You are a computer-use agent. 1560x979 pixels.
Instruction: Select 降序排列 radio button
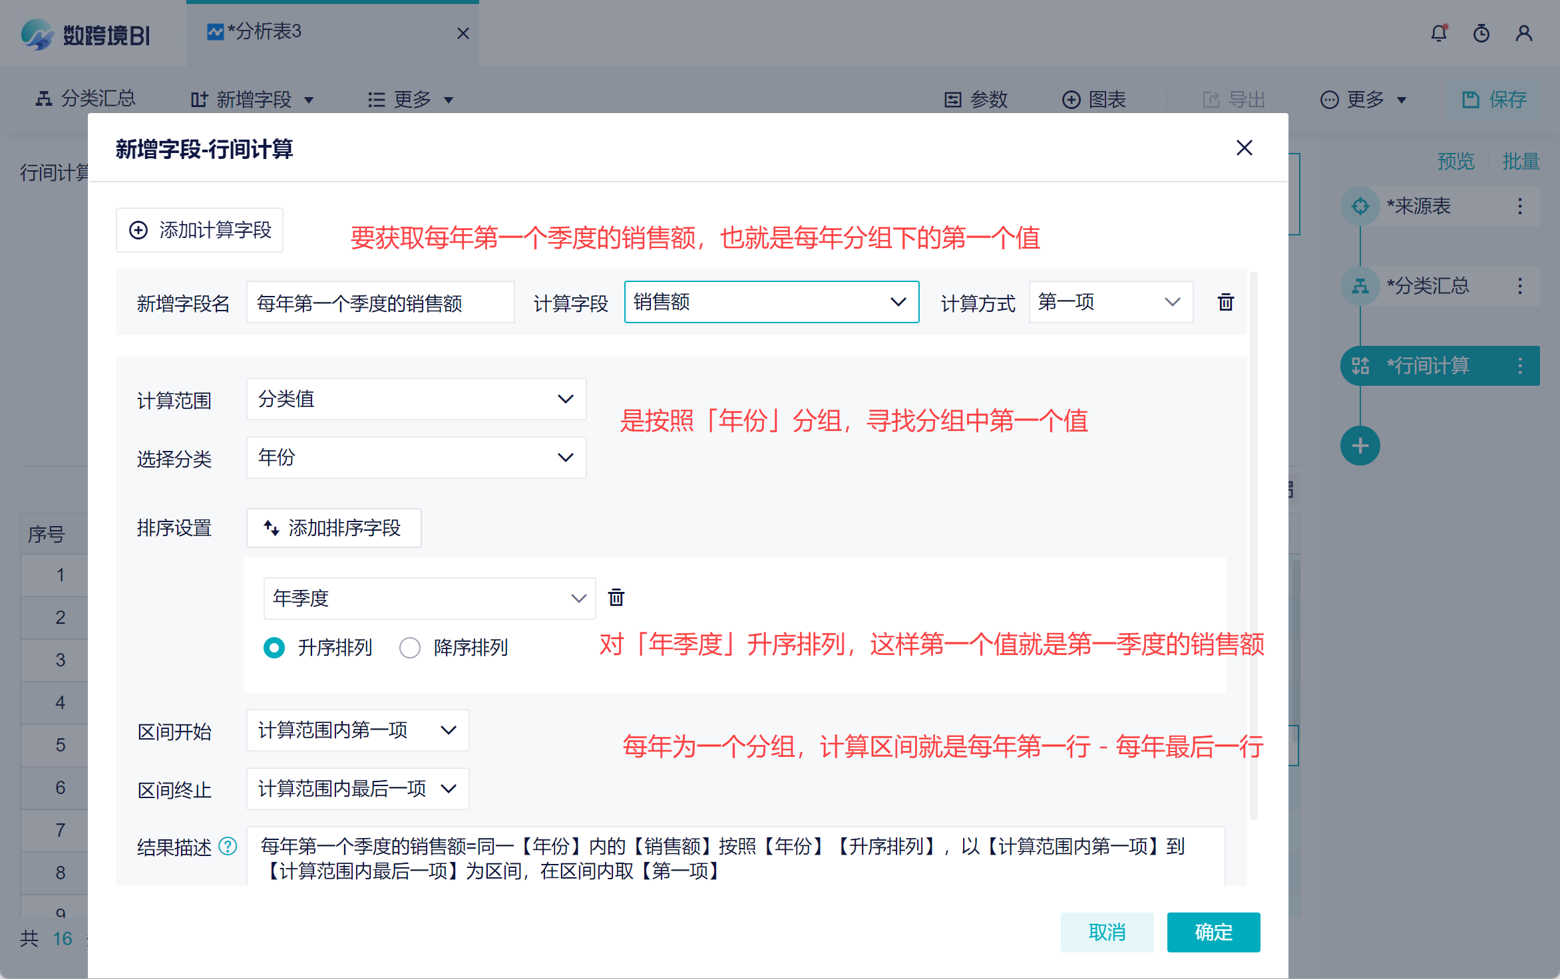(x=410, y=647)
